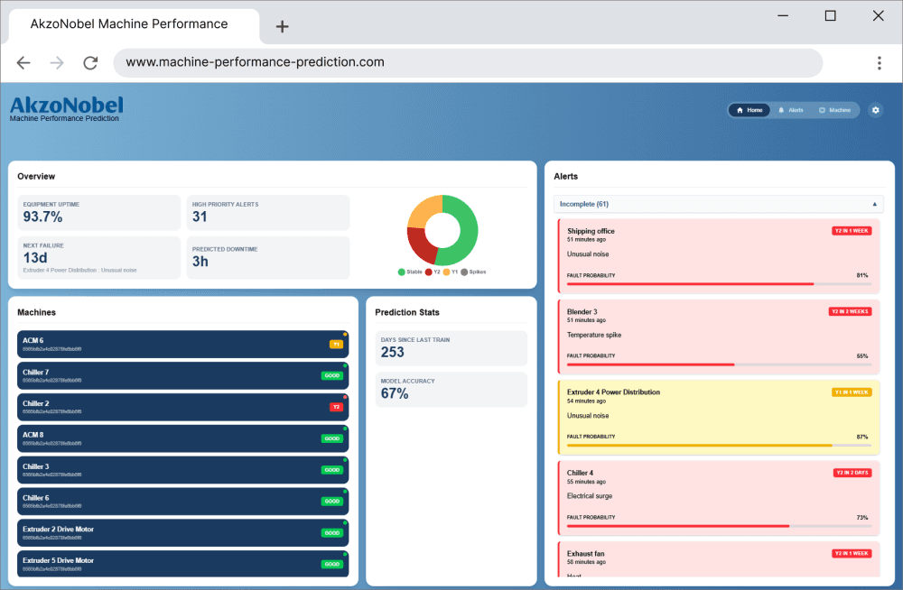Click Chiller 4 fault probability bar

click(x=719, y=526)
